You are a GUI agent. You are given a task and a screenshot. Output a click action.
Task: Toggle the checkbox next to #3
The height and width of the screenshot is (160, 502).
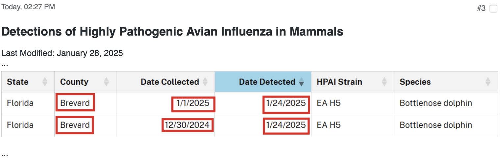click(493, 9)
